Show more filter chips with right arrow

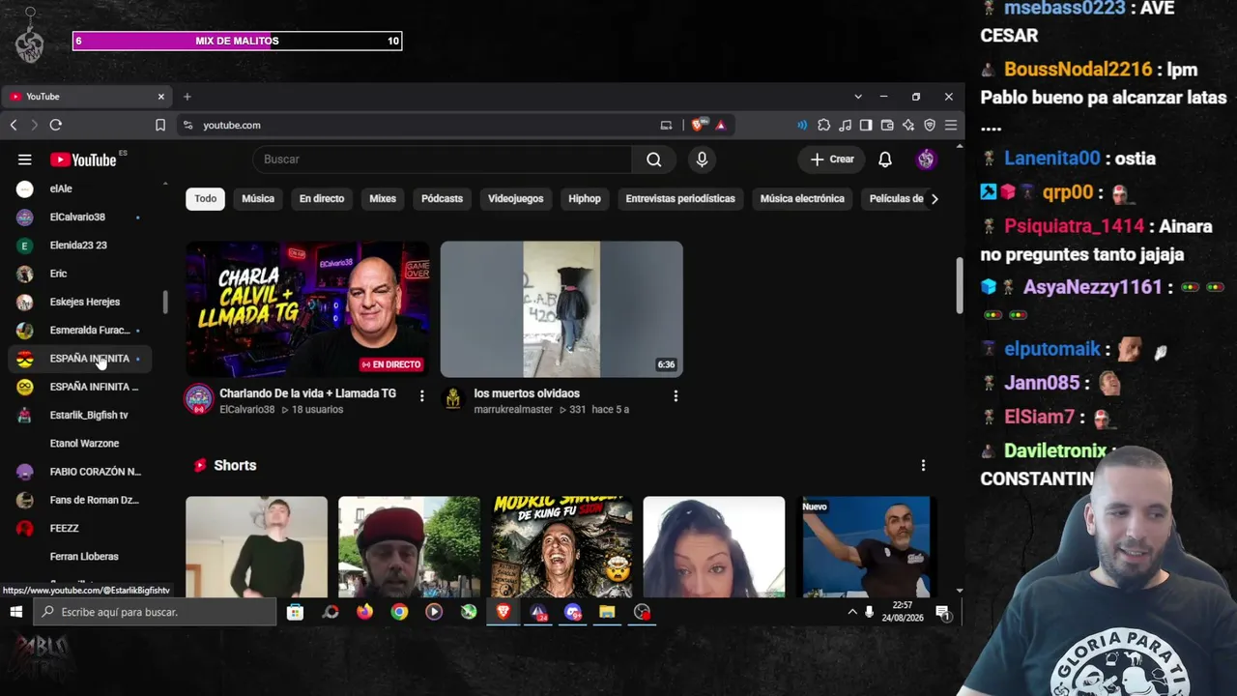point(934,199)
